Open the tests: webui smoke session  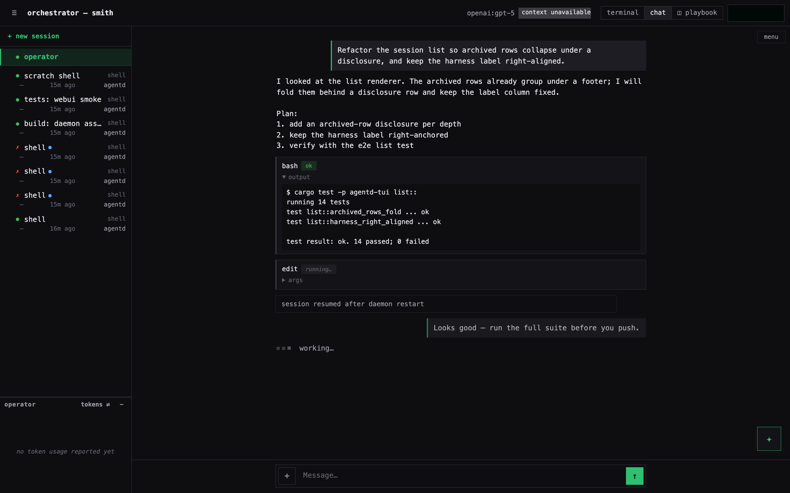coord(66,104)
